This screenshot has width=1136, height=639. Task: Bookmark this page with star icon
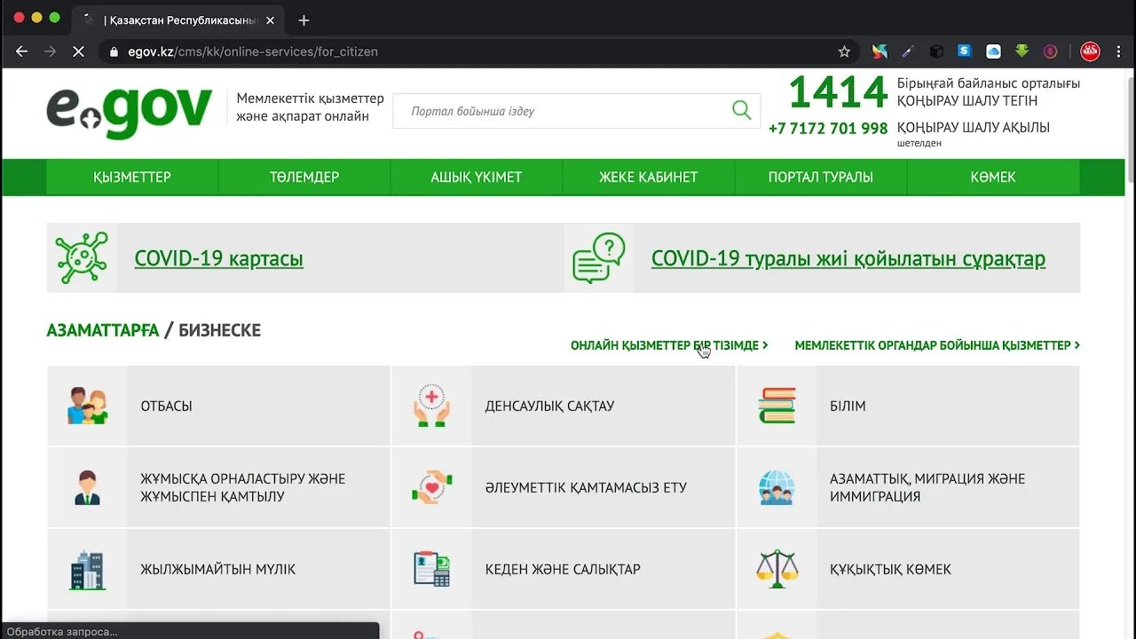point(844,51)
